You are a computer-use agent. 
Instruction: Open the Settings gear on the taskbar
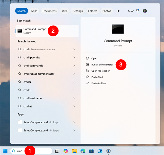(109, 151)
